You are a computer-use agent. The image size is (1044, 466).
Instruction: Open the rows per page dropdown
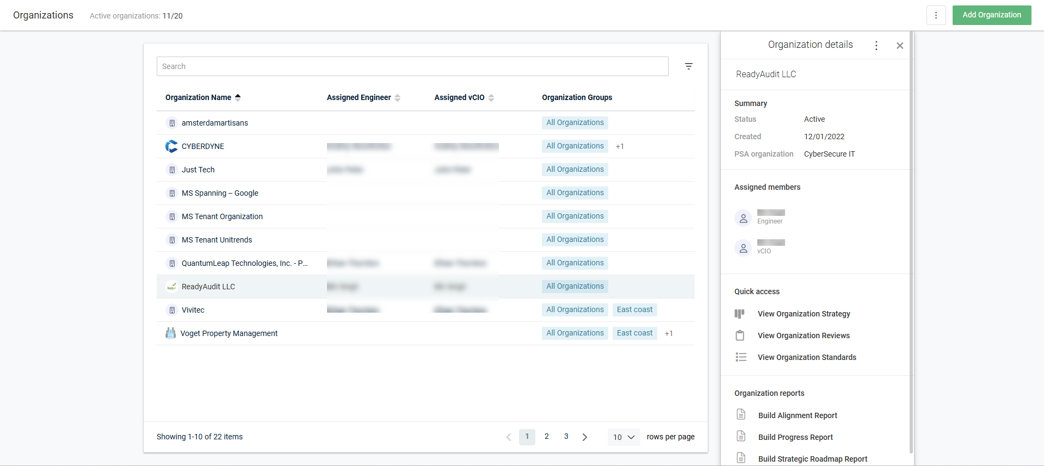coord(623,437)
